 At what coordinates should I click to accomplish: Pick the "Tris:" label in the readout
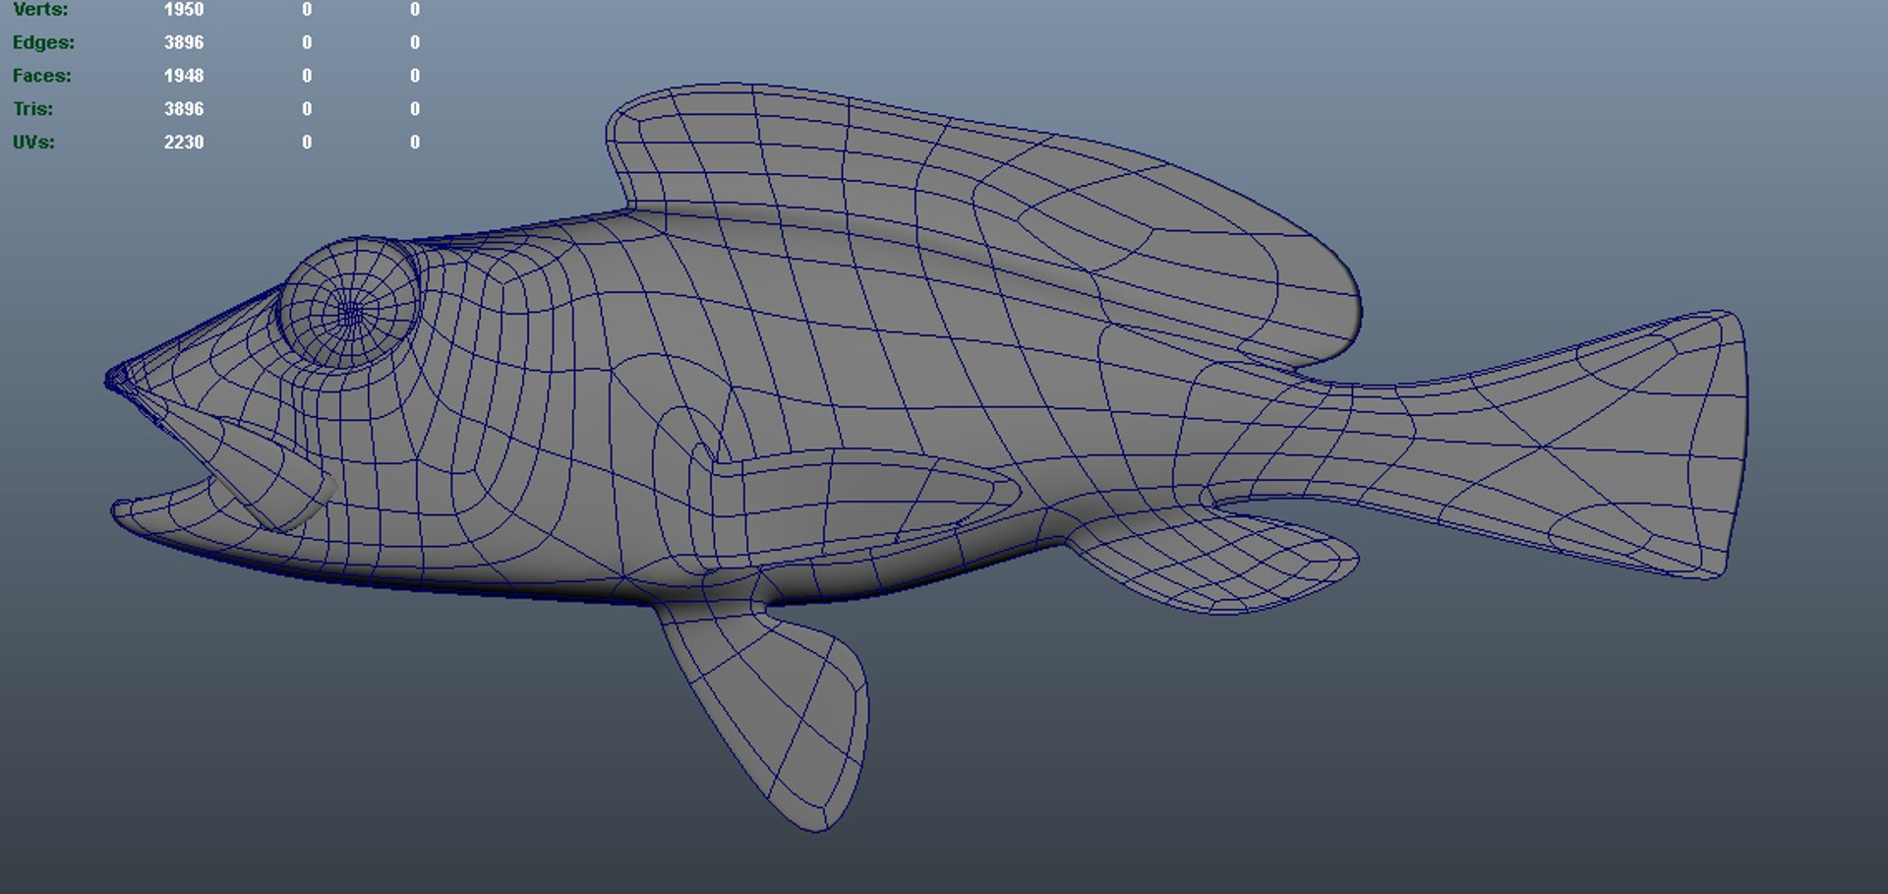coord(32,109)
